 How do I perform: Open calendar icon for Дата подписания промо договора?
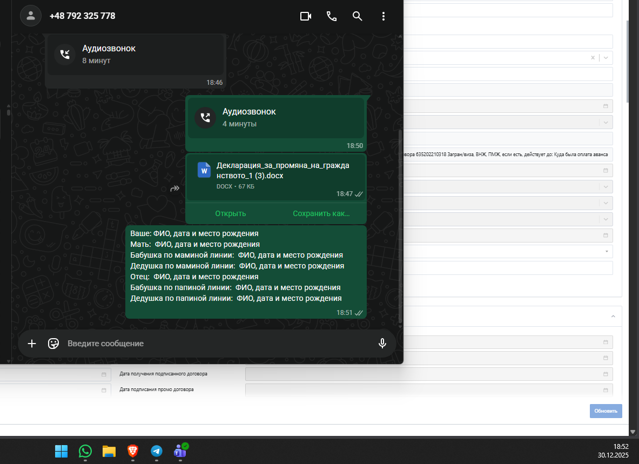tap(606, 390)
